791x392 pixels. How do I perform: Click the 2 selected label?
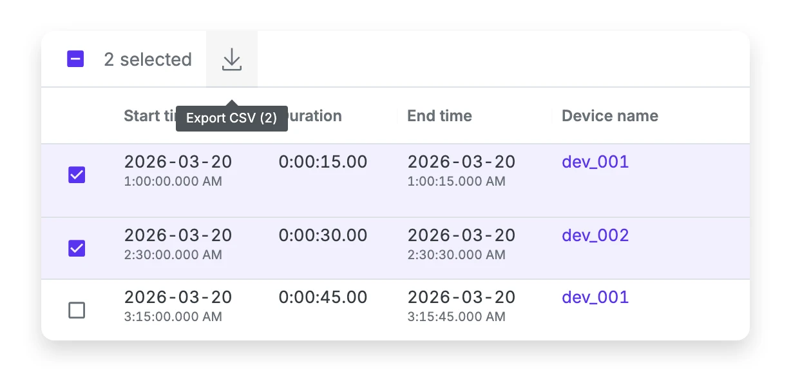[148, 59]
